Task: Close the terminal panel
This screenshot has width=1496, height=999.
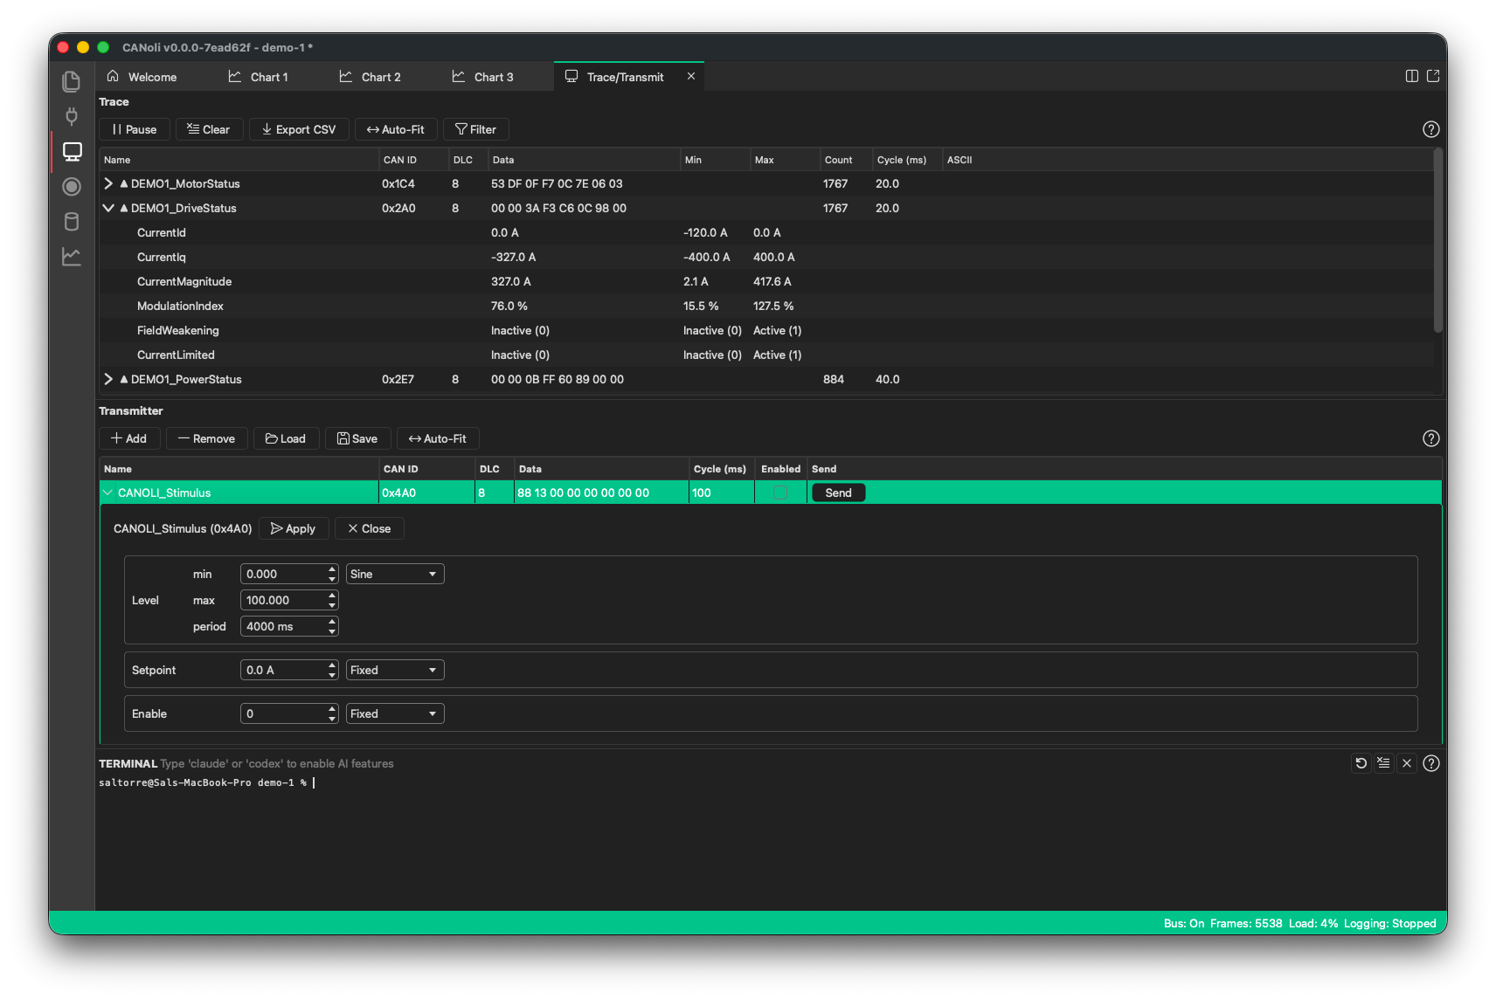Action: 1407,763
